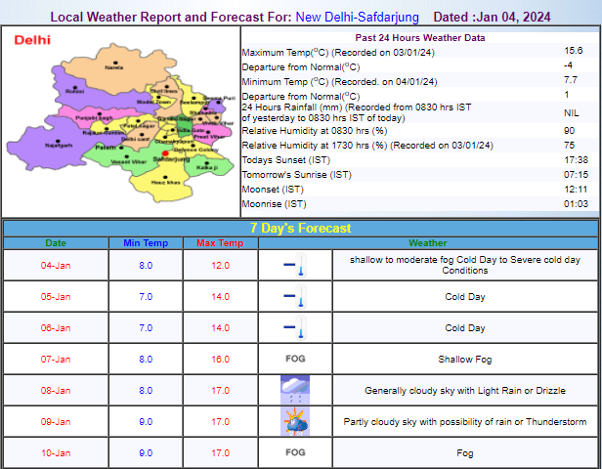Viewport: 602px width, 469px height.
Task: Select the 08-Jan date cell
Action: 56,390
